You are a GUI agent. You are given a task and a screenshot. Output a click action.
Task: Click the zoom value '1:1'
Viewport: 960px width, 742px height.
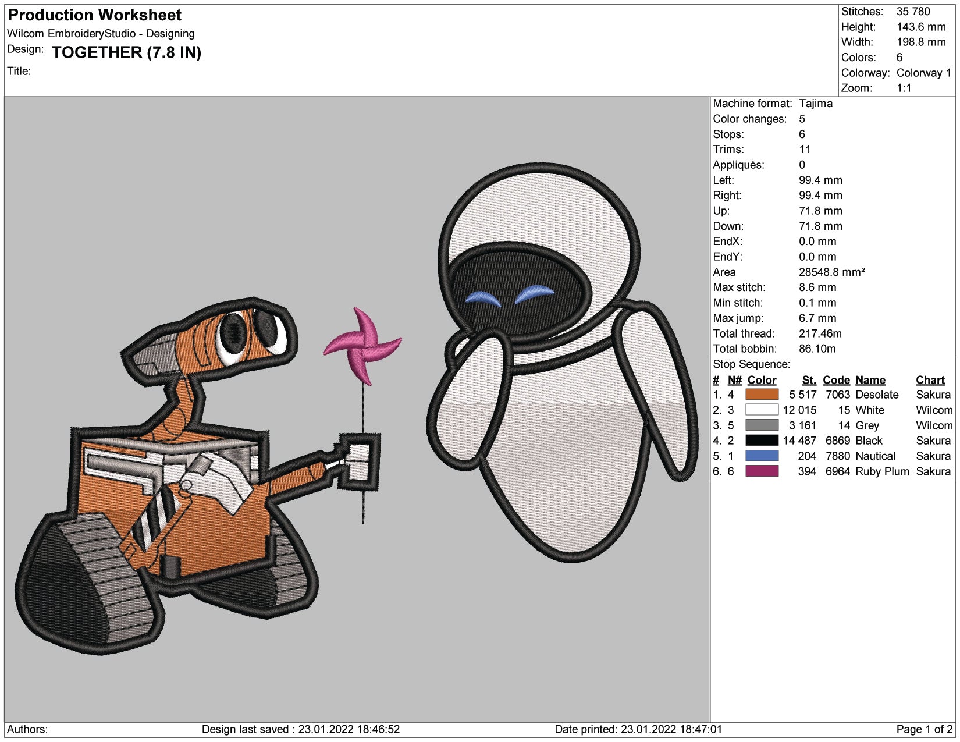tap(904, 88)
